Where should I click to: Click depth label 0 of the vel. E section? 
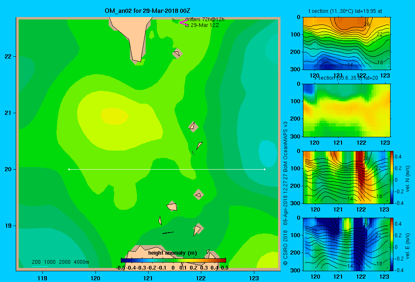coord(298,218)
